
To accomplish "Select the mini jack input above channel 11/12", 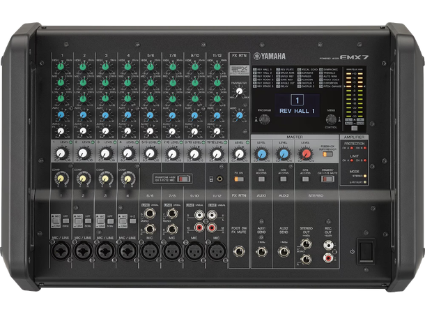I will point(219,179).
